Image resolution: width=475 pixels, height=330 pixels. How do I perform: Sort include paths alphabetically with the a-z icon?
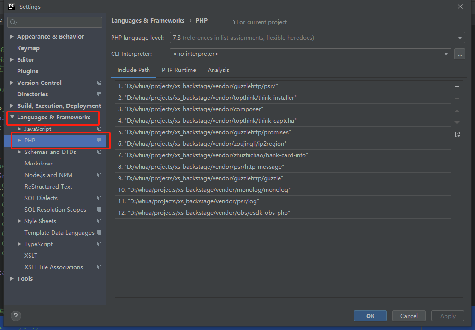457,135
